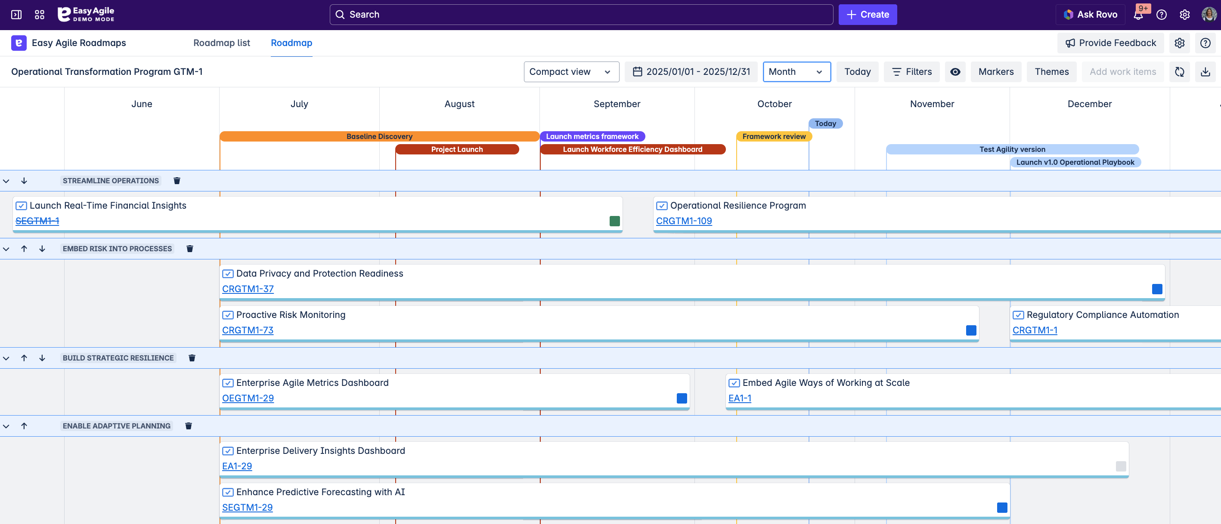Click green status square on SEGTM1-1 card
This screenshot has height=524, width=1221.
(614, 221)
